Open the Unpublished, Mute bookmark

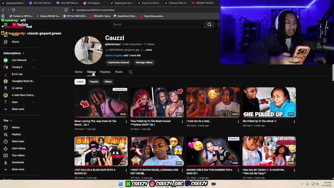pyautogui.click(x=125, y=16)
